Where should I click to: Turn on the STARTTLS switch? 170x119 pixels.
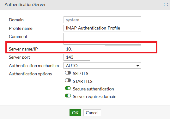click(68, 80)
